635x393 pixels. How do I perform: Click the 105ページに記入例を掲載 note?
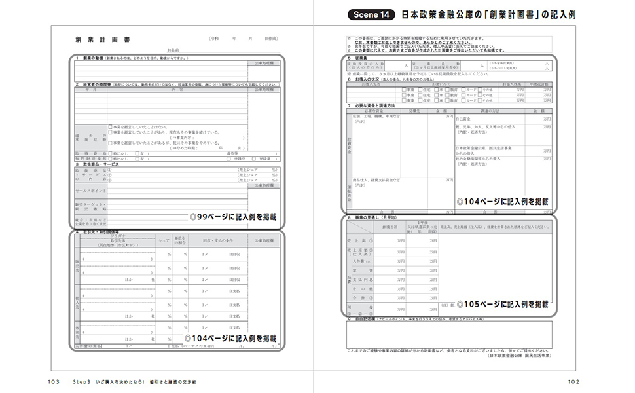point(503,305)
